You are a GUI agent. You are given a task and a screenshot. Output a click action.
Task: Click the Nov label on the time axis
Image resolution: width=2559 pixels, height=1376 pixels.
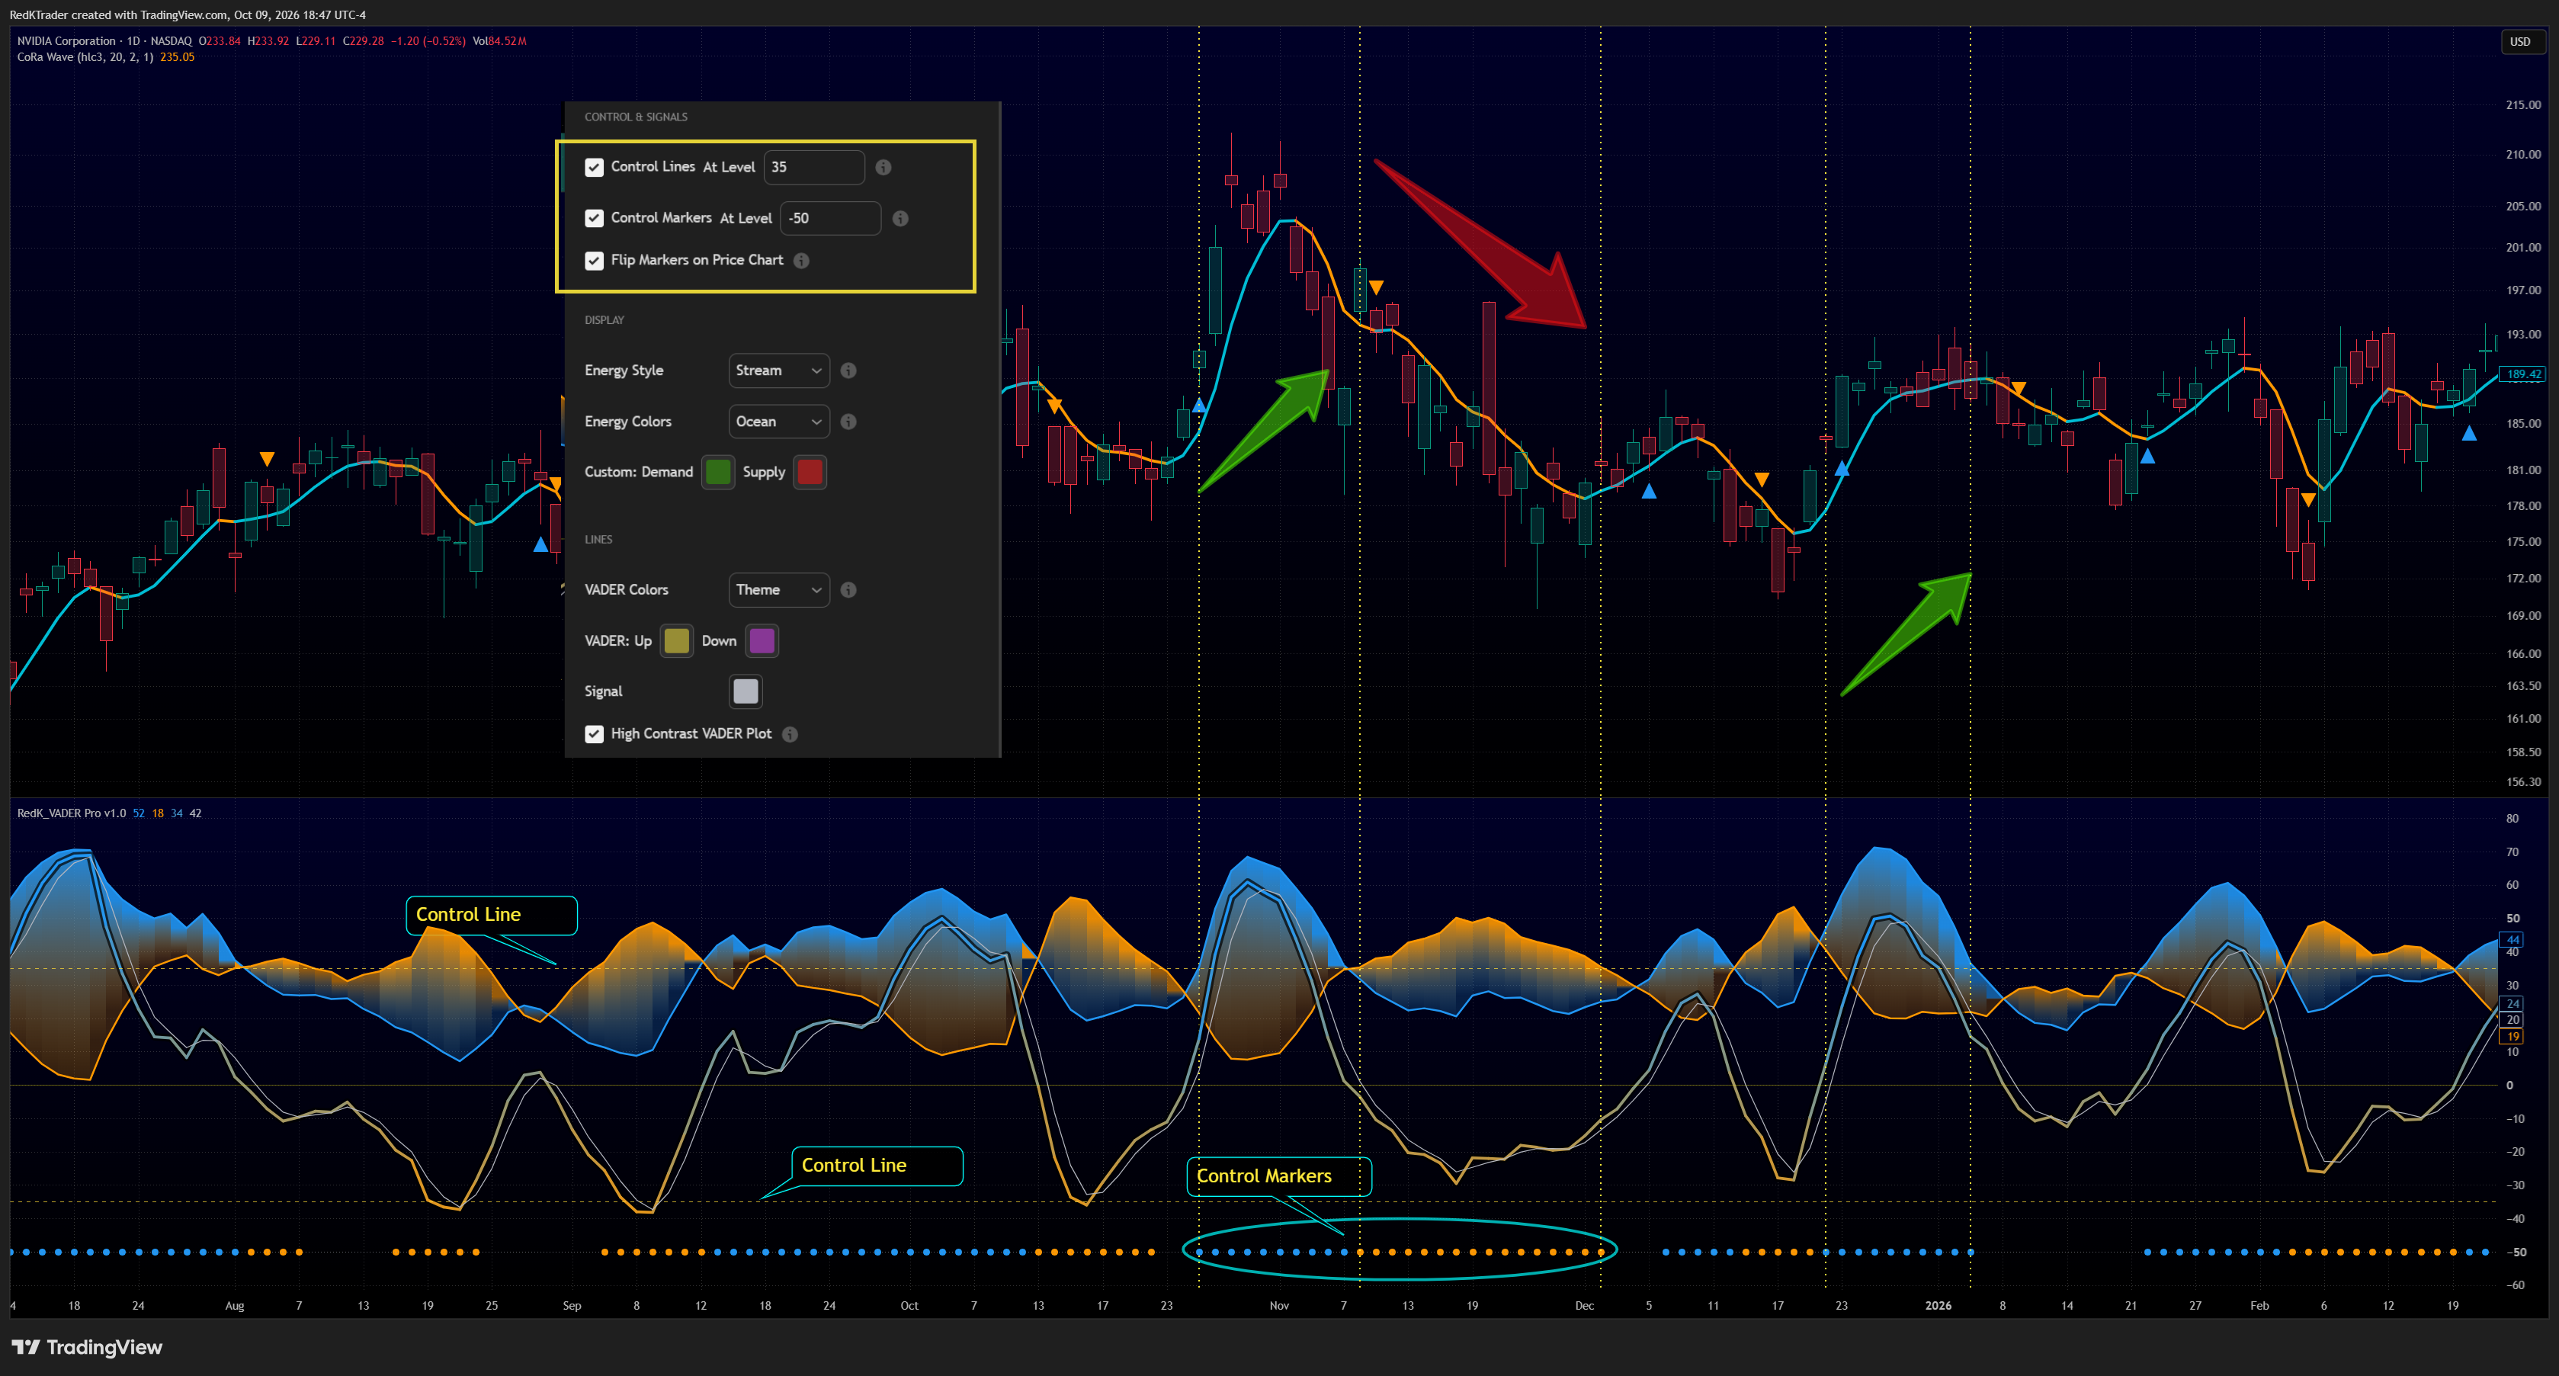tap(1279, 1305)
